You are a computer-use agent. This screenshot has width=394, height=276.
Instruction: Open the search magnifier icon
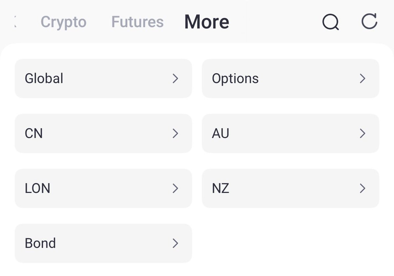[330, 22]
